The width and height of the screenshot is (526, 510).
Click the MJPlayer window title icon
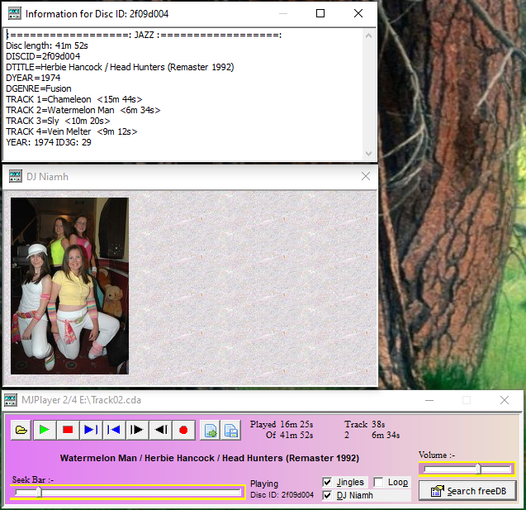10,400
